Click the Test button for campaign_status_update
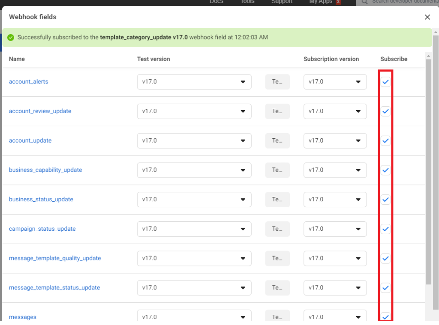This screenshot has height=325, width=439. (x=277, y=229)
